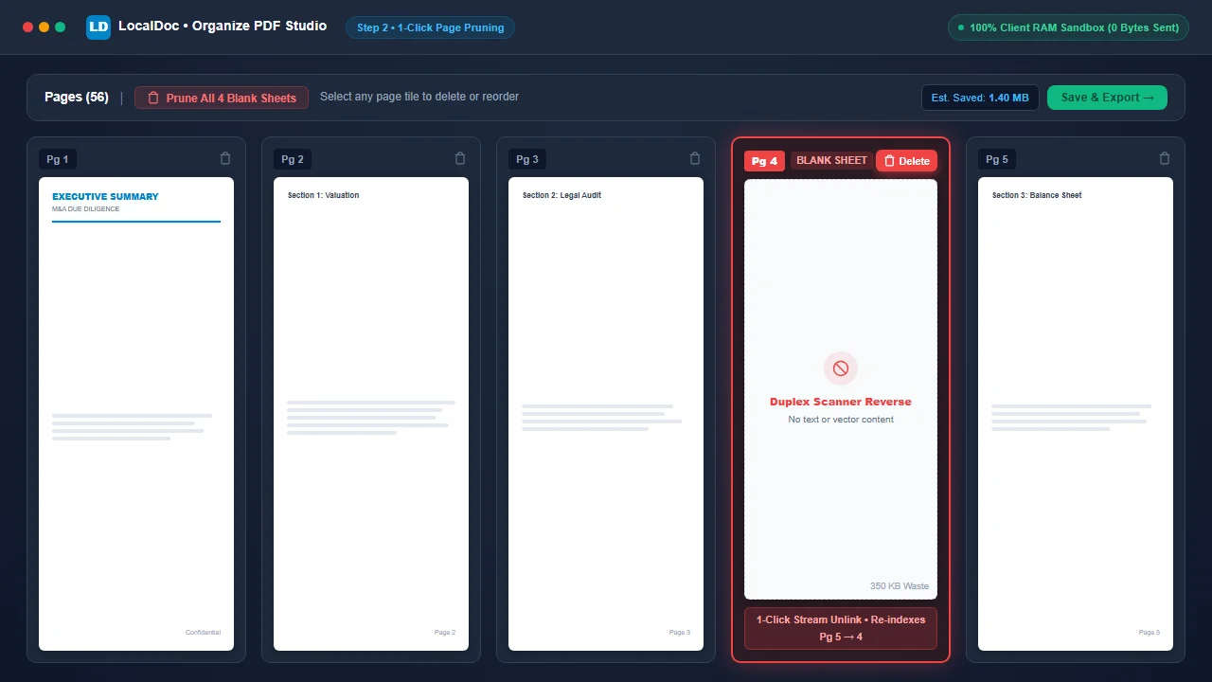Select the Section 1: Valuation page thumbnail
This screenshot has width=1212, height=682.
tap(371, 414)
